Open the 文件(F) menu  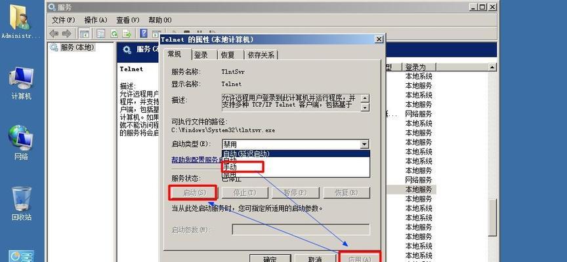63,20
